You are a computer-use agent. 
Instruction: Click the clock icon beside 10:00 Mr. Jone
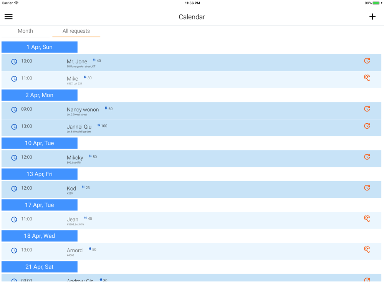point(14,61)
